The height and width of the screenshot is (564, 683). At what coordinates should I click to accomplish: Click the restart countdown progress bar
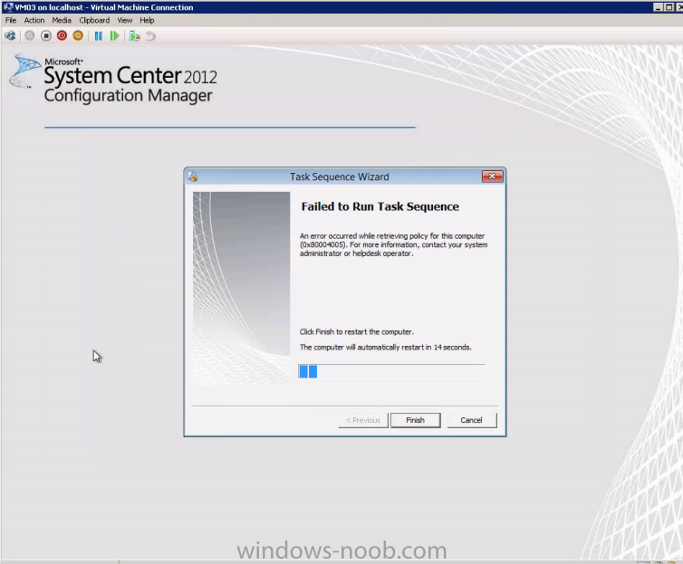click(392, 372)
